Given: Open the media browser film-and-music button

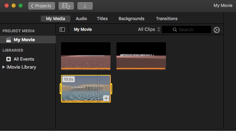Looking at the screenshot, I should (66, 6).
